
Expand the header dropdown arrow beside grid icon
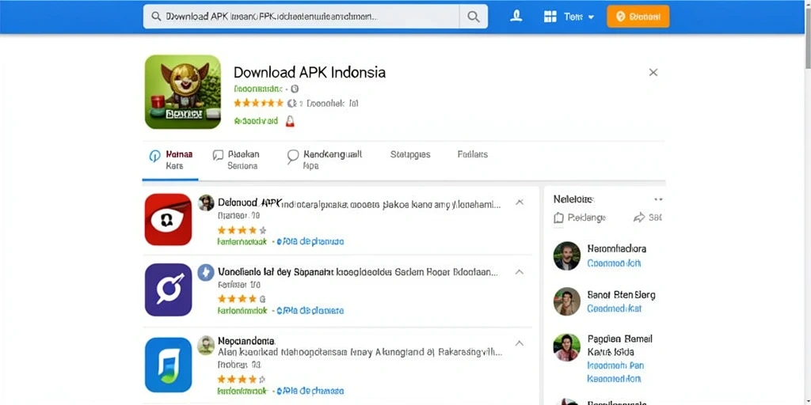[591, 17]
